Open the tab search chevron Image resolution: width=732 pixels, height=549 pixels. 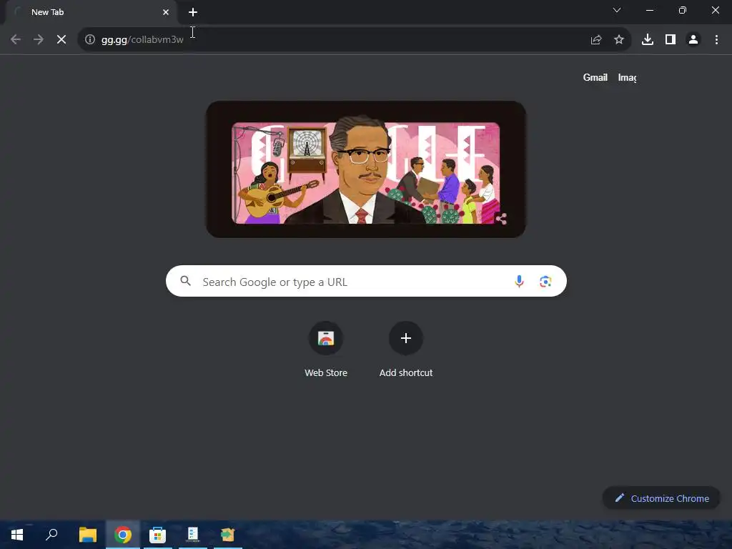coord(617,10)
